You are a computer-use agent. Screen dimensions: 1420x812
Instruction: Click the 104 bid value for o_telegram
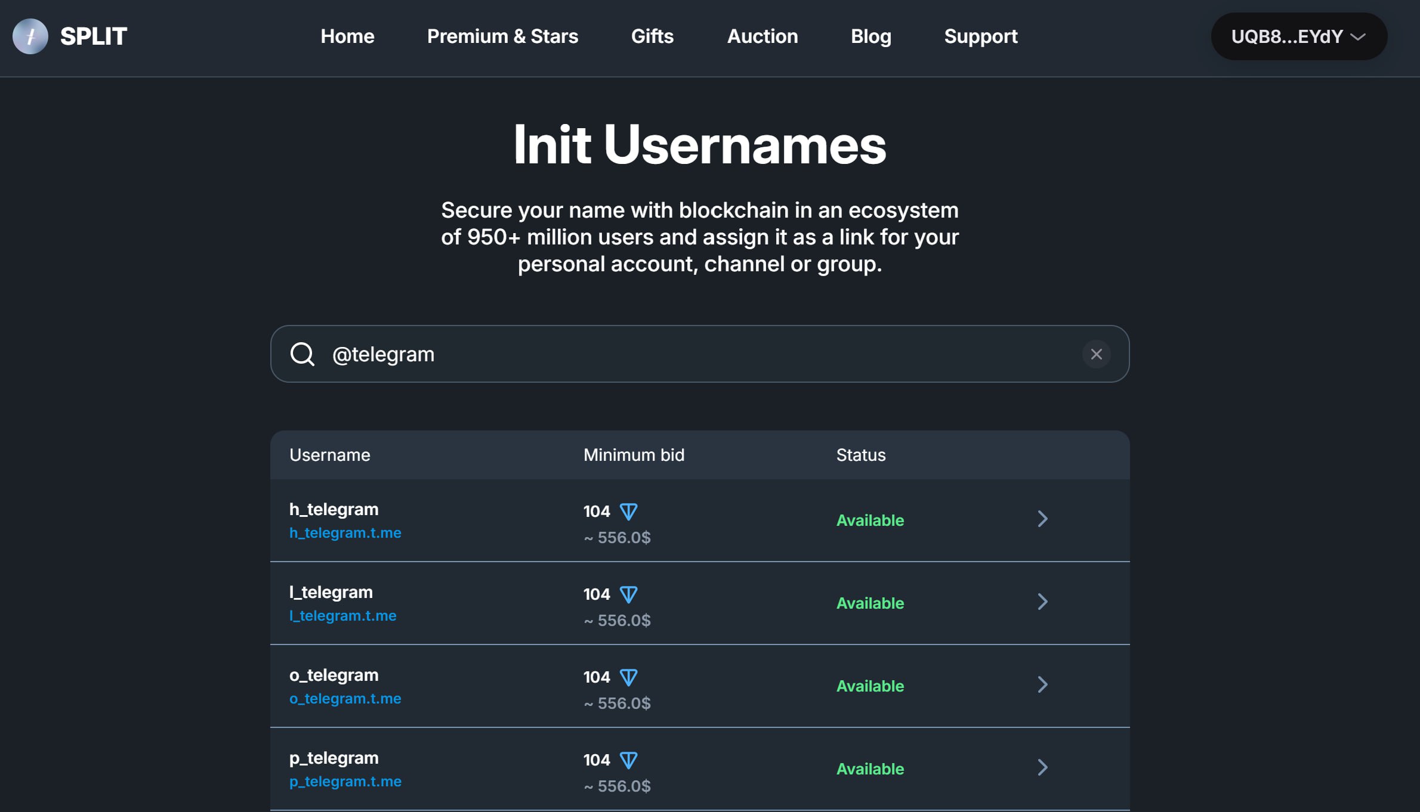(597, 677)
